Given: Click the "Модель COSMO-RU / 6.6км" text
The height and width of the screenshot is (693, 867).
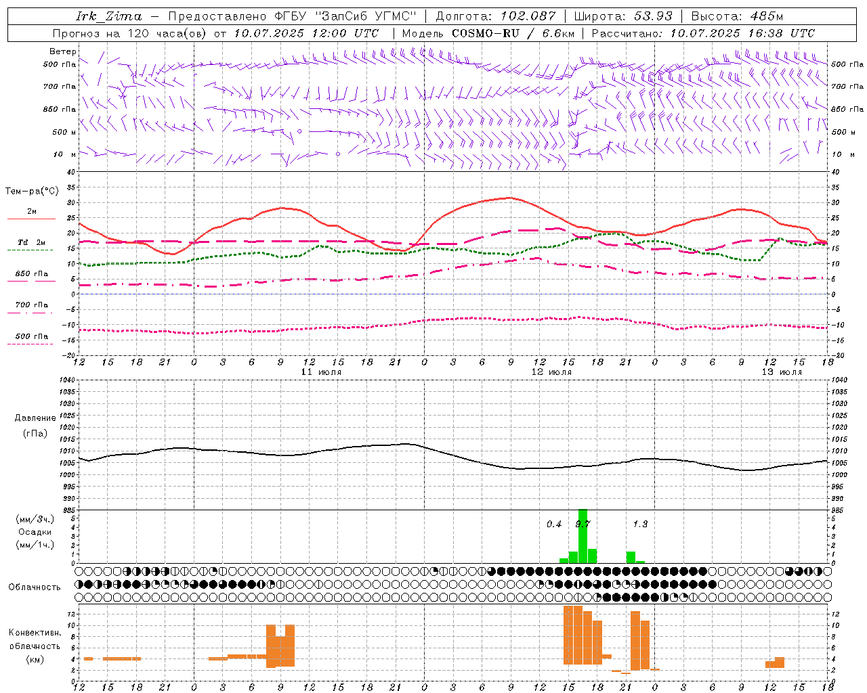Looking at the screenshot, I should [488, 33].
